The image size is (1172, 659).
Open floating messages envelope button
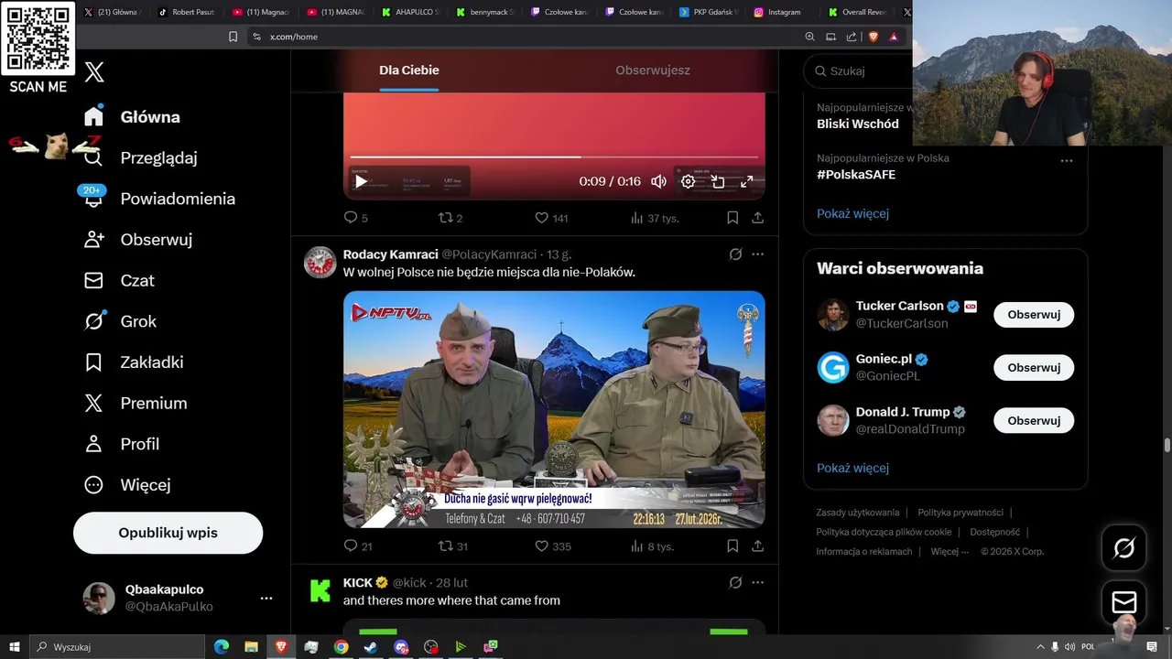tap(1123, 602)
